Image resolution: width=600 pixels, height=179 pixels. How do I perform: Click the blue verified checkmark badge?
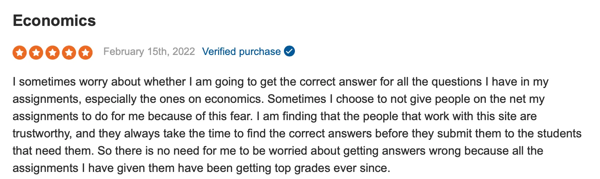tap(289, 51)
